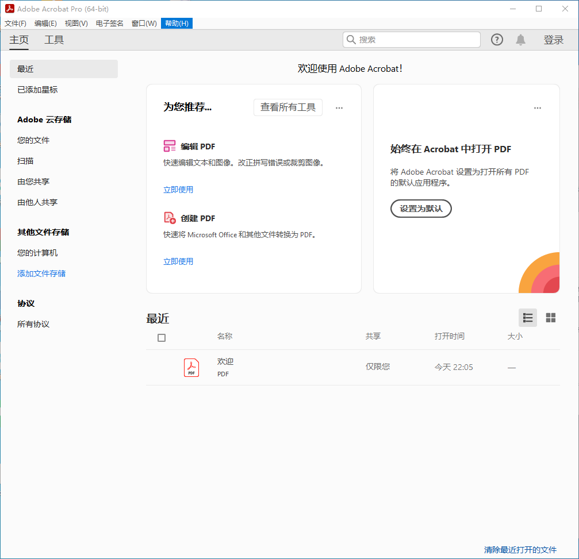Toggle list view for recent files
The height and width of the screenshot is (559, 579).
click(x=527, y=317)
